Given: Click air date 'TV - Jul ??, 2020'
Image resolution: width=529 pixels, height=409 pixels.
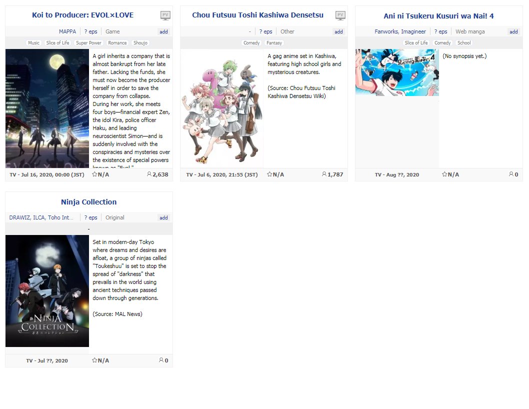Looking at the screenshot, I should tap(47, 360).
